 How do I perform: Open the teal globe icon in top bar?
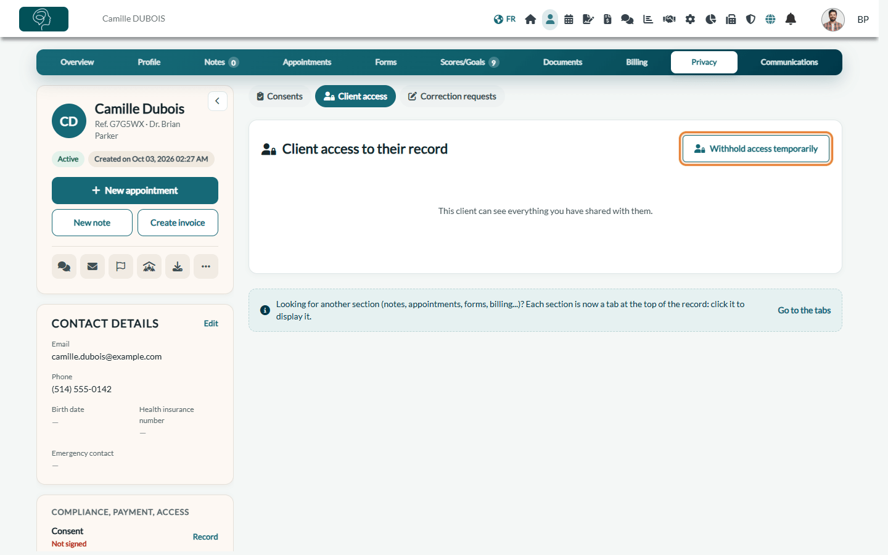point(770,19)
